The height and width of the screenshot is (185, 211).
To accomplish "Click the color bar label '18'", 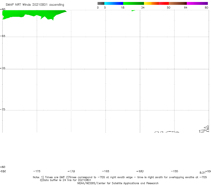I will (x=123, y=8).
